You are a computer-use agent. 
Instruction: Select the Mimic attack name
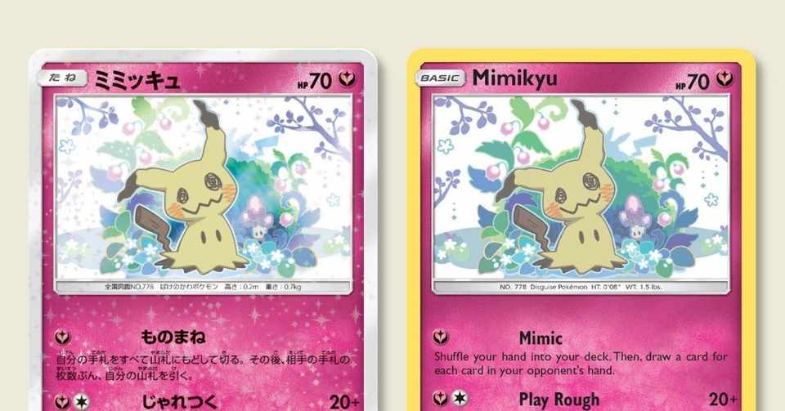point(541,338)
